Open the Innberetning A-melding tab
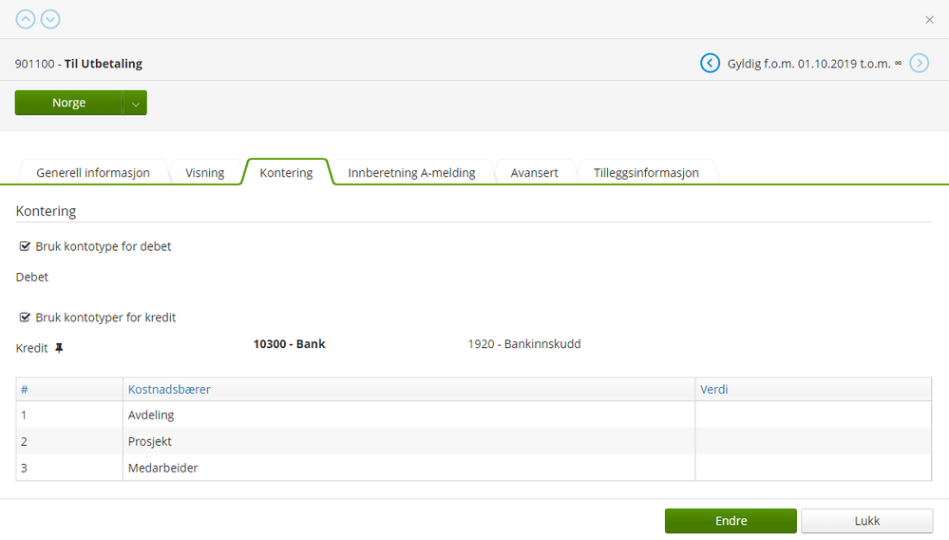 point(411,172)
